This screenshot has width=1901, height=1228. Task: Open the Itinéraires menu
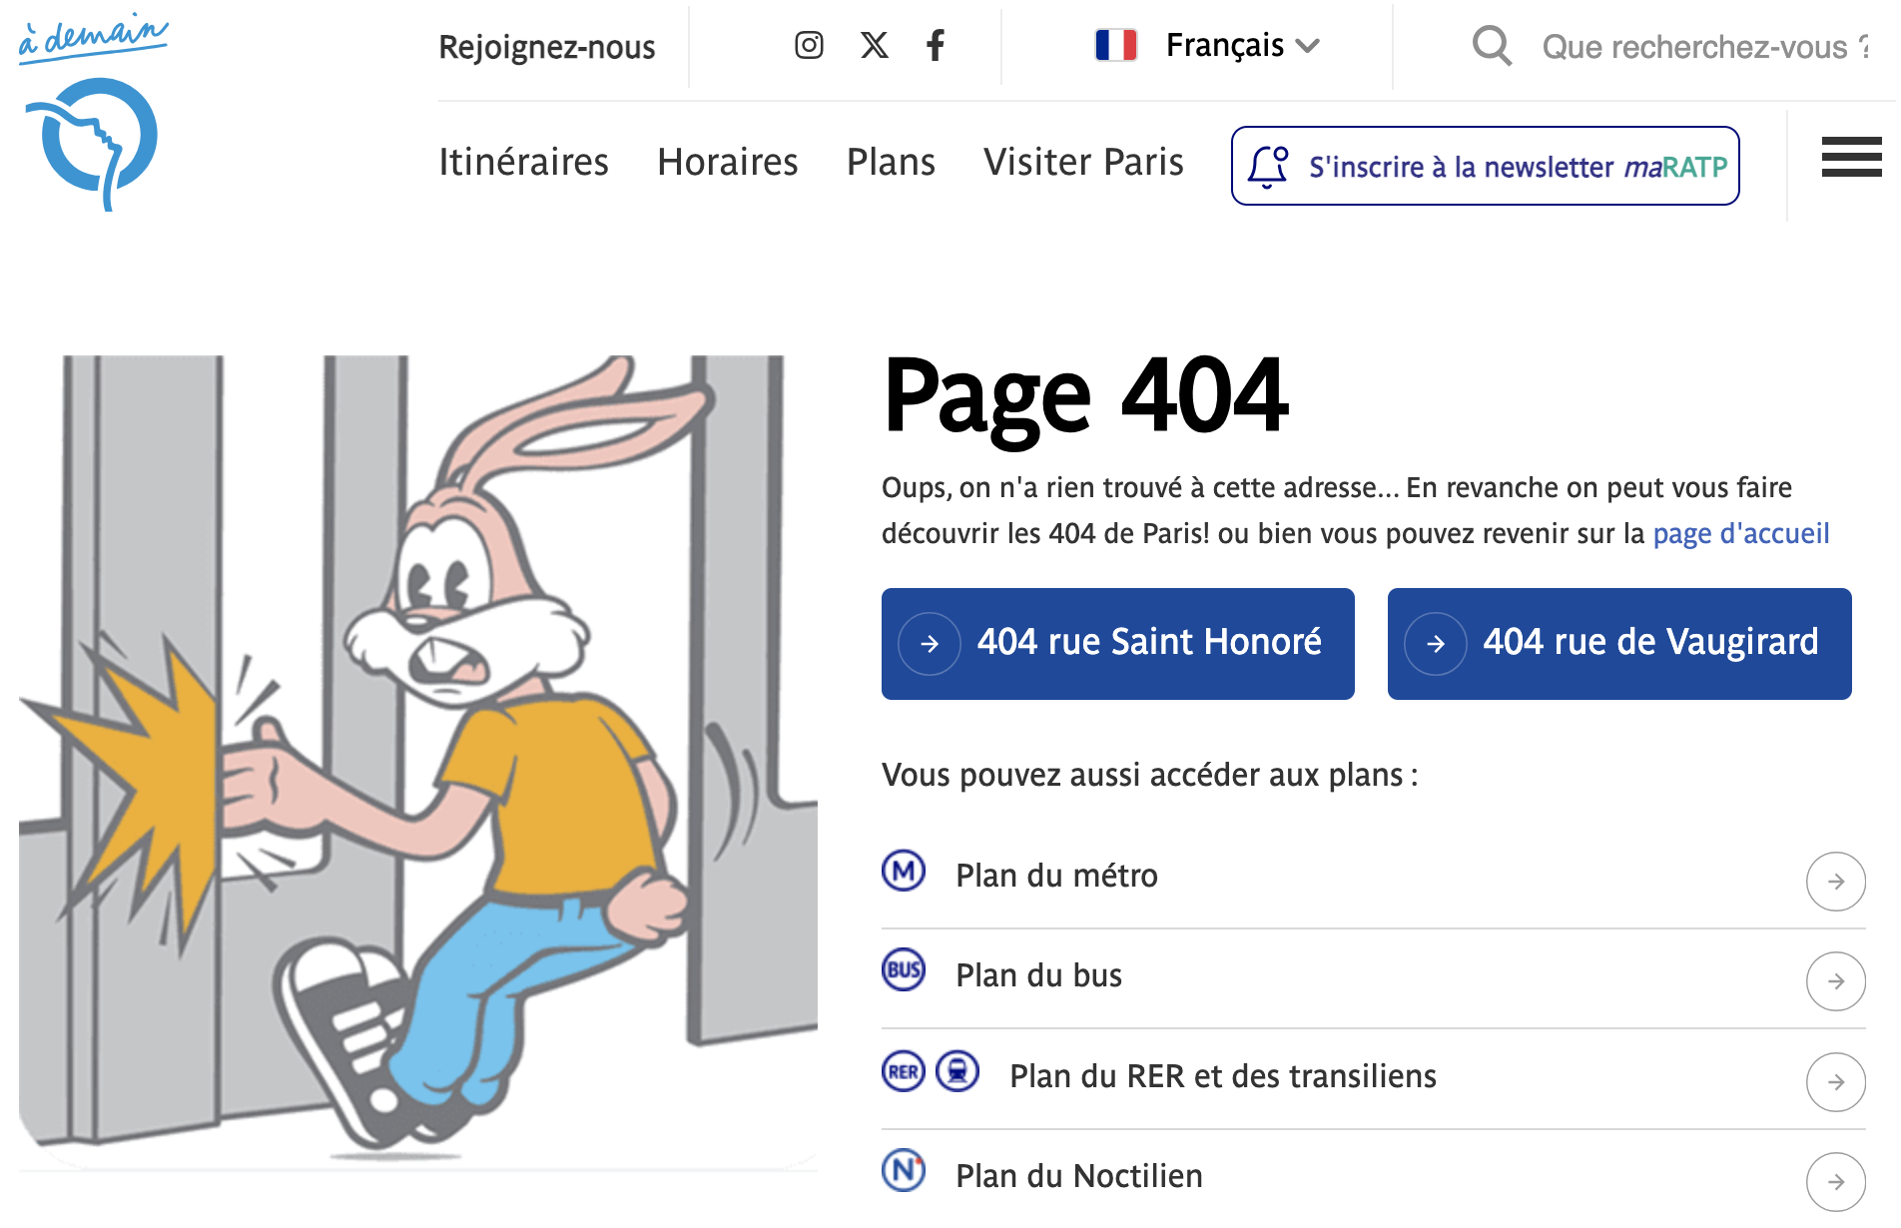point(524,162)
